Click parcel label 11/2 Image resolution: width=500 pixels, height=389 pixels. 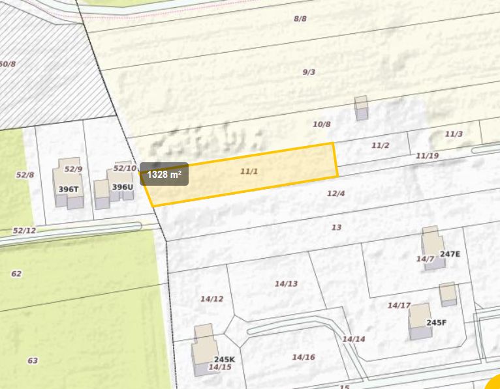tap(381, 145)
